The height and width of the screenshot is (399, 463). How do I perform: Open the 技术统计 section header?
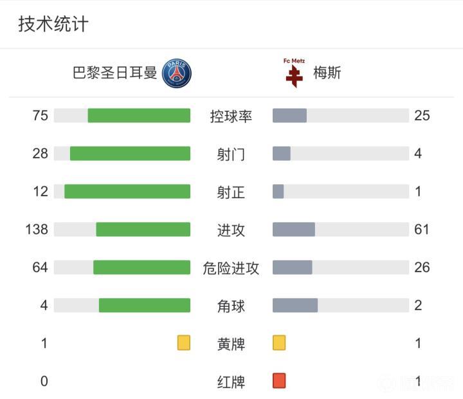(x=53, y=24)
